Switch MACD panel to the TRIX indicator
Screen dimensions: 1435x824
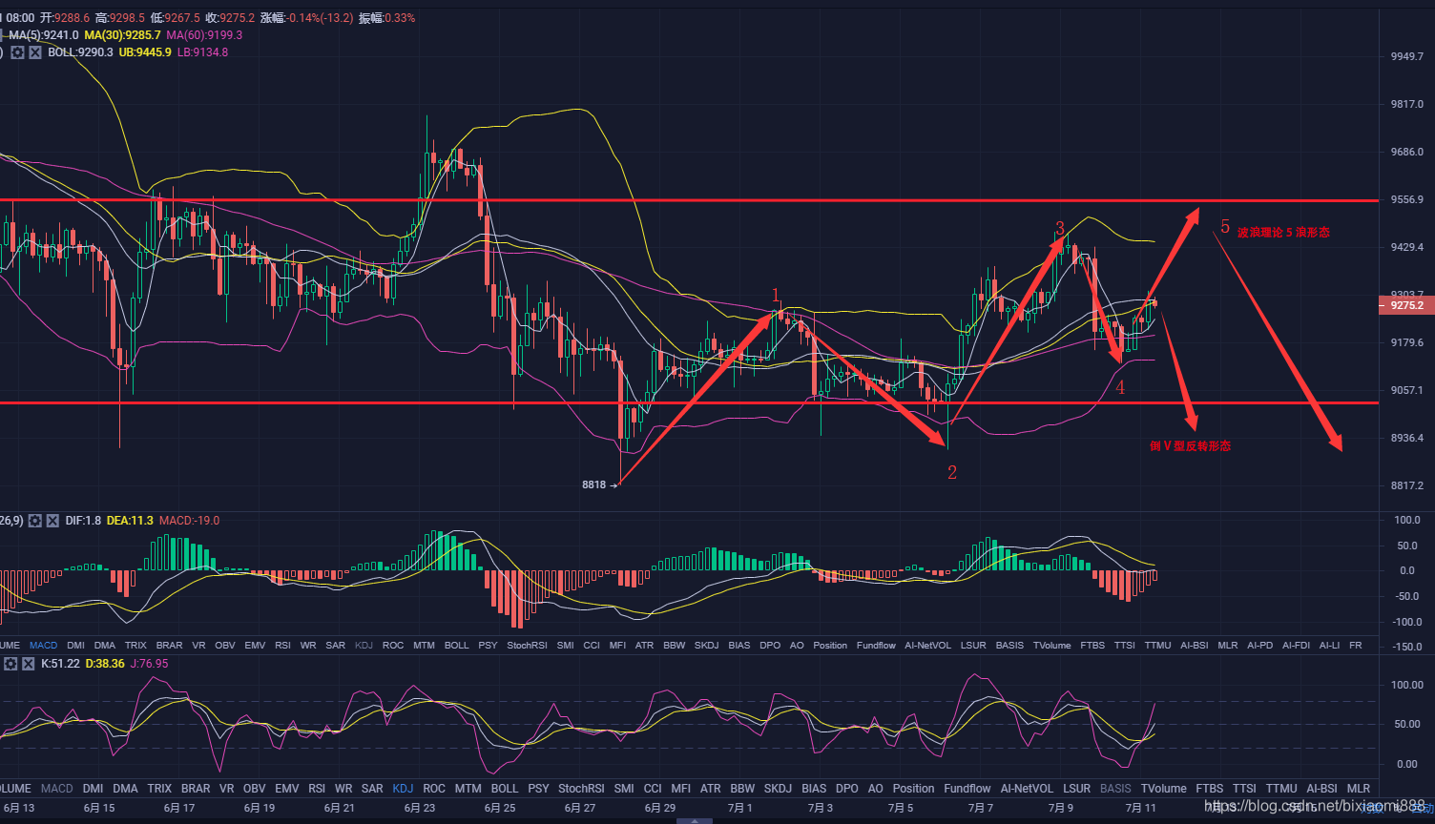[135, 646]
